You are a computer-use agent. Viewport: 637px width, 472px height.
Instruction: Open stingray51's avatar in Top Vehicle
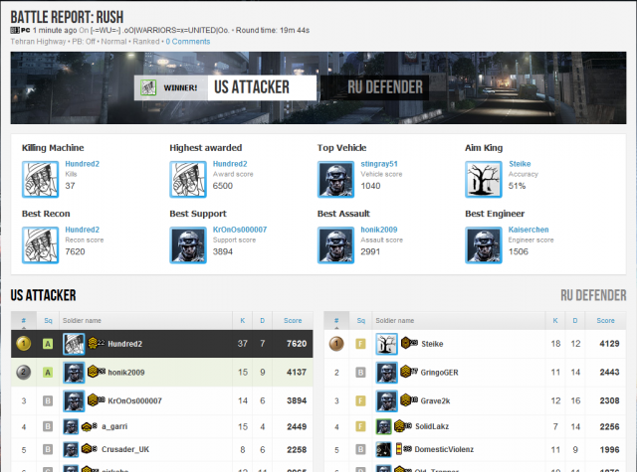[x=335, y=179]
